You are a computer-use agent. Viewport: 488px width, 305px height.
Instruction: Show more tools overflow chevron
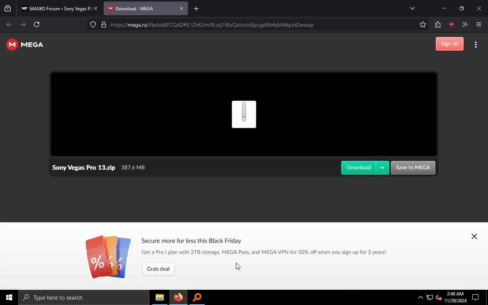point(465,24)
